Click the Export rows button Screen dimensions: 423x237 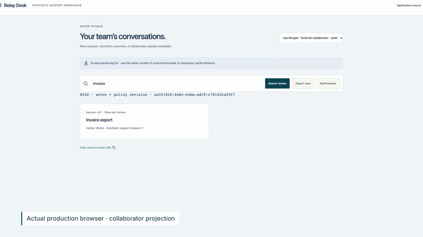click(x=303, y=83)
